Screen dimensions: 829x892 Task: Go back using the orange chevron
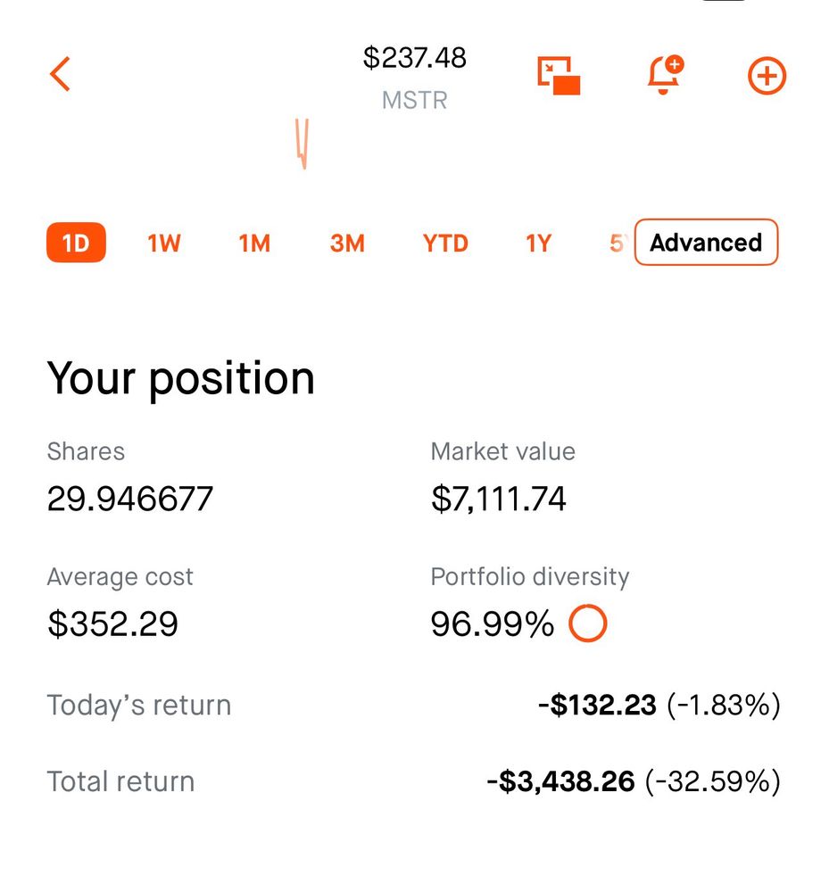(60, 74)
